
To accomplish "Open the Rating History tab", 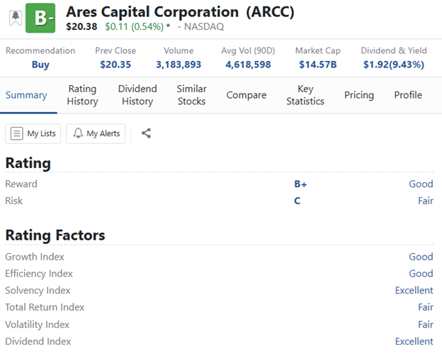I will point(82,95).
